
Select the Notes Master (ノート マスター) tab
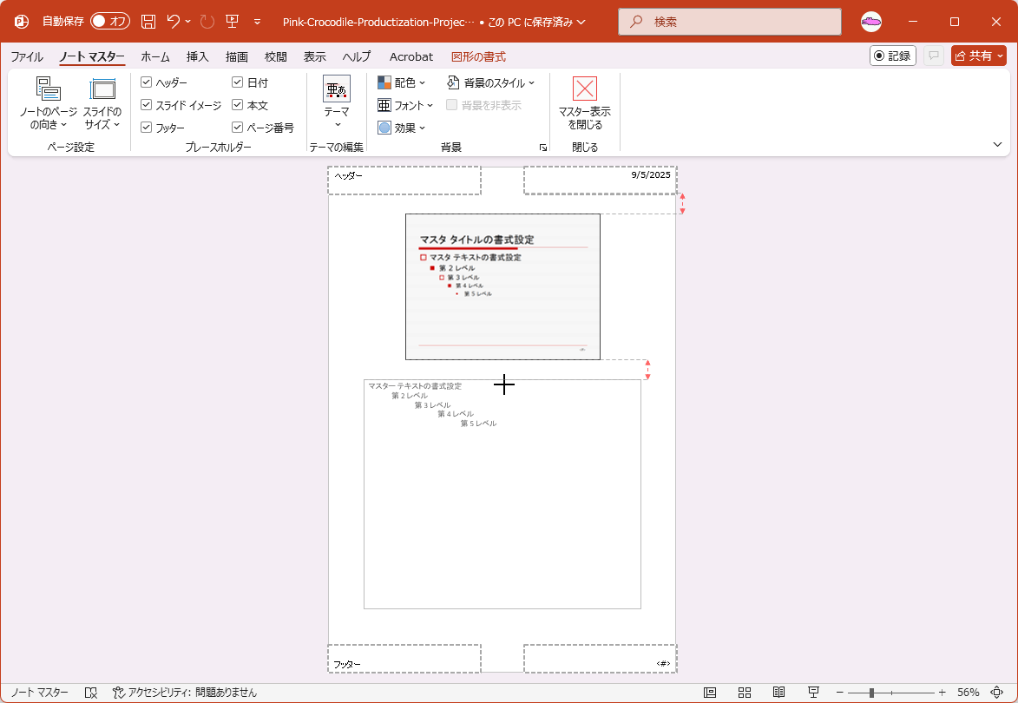[x=91, y=56]
